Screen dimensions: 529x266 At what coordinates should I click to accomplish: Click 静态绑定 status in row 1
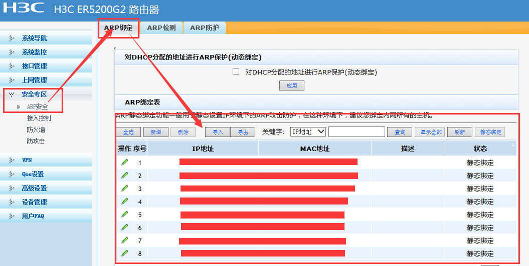point(480,162)
